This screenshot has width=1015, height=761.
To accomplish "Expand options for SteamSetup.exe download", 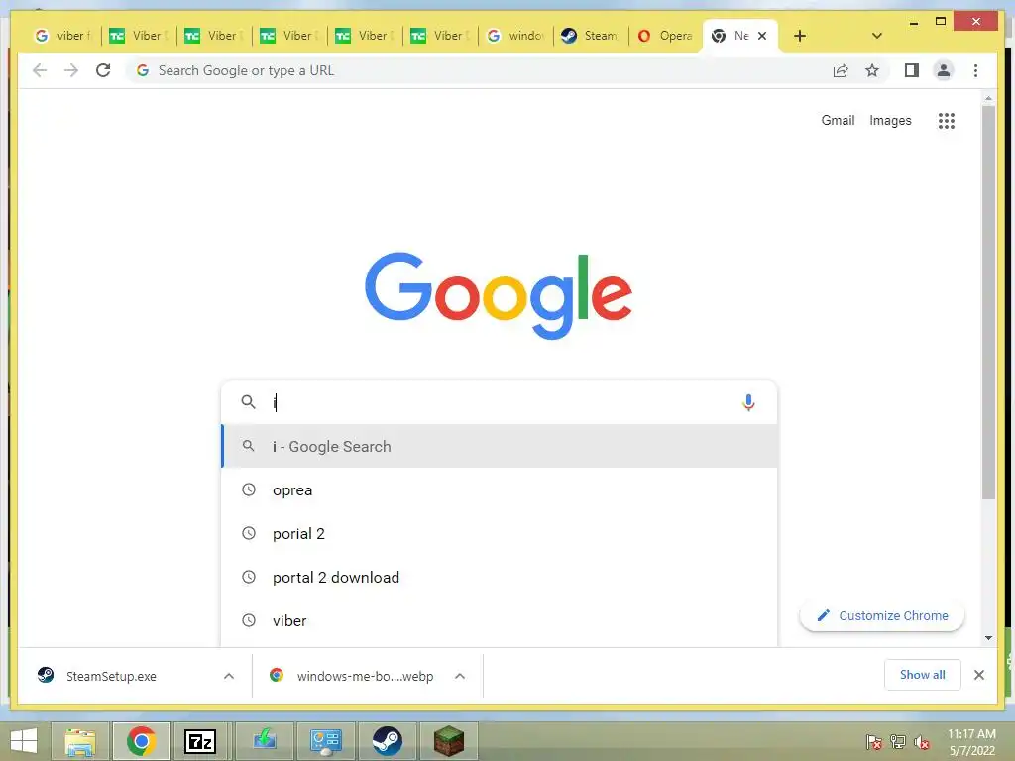I will [x=229, y=676].
